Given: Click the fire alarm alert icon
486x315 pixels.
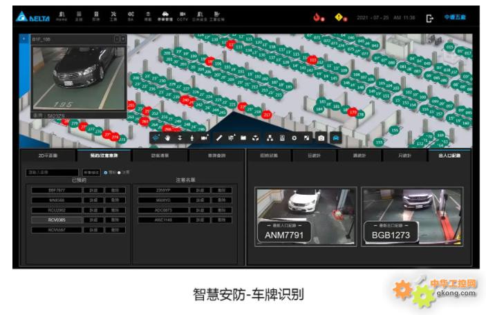Looking at the screenshot, I should [318, 17].
